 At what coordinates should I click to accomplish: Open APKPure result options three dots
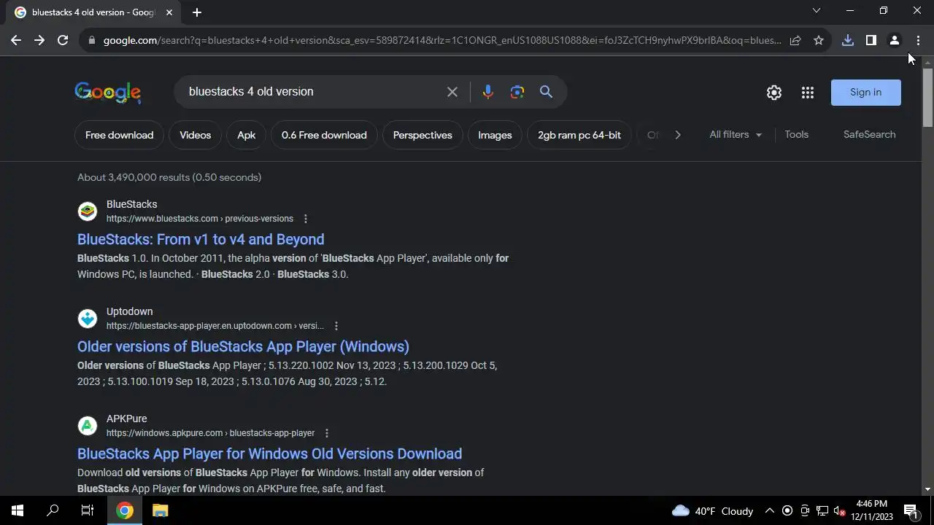coord(327,433)
